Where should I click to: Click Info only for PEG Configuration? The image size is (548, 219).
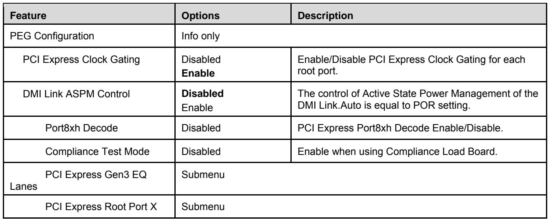pos(202,37)
